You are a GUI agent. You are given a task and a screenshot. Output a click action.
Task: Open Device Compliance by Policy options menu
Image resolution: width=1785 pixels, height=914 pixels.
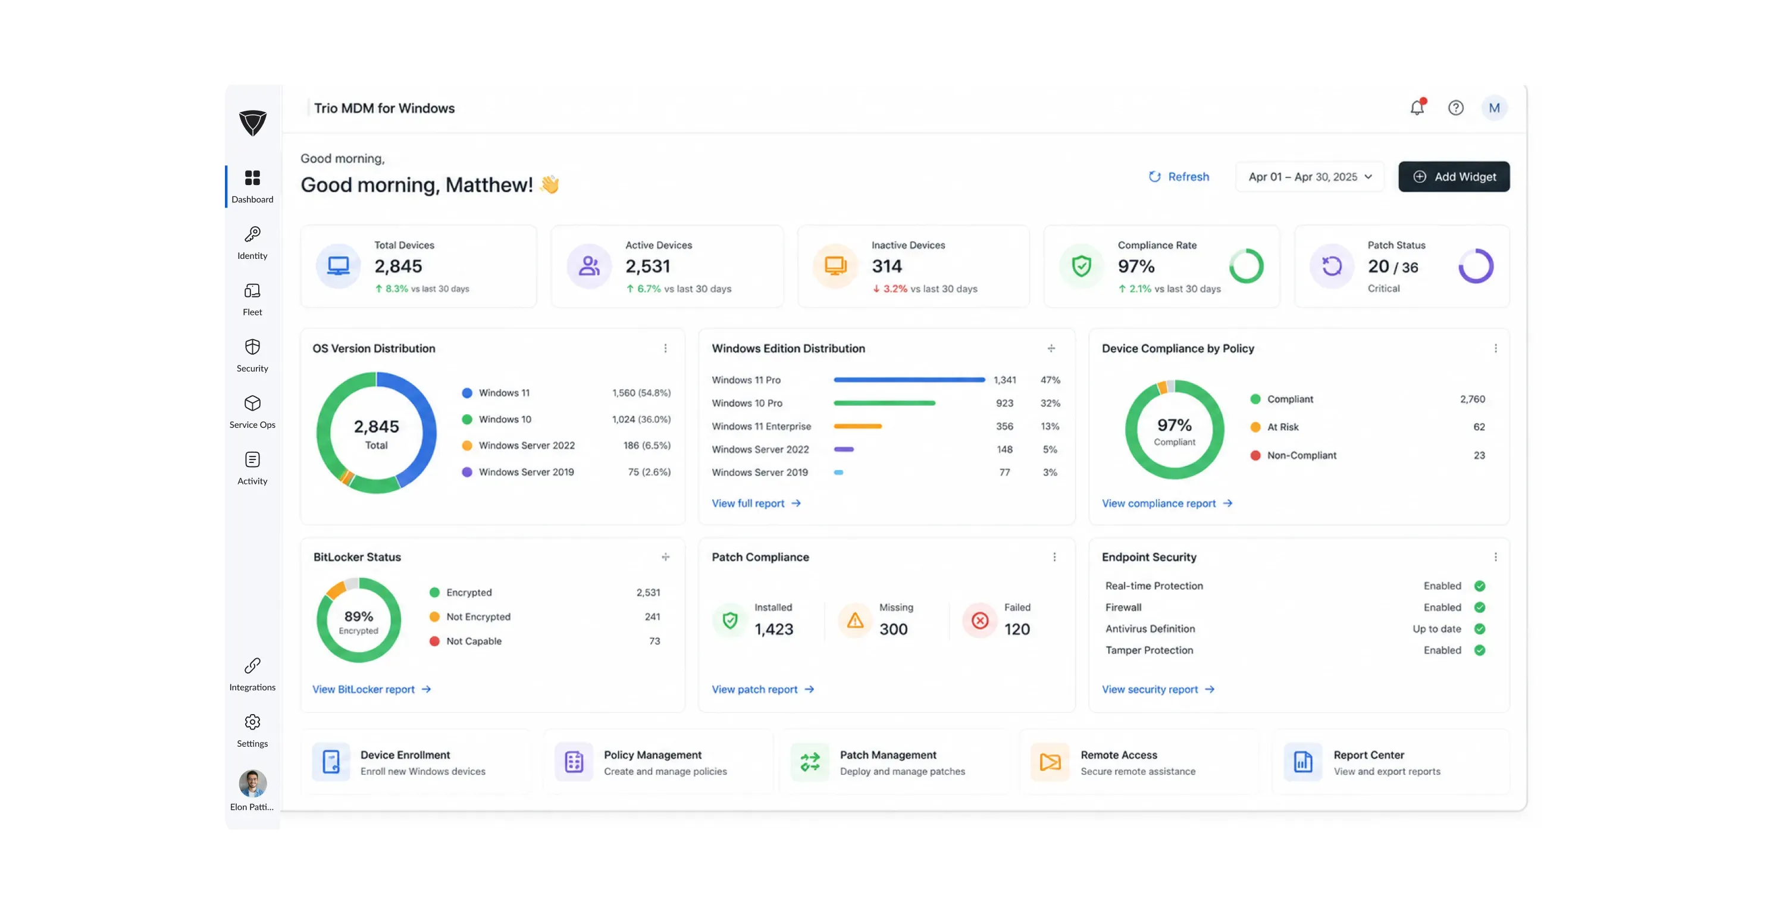[x=1495, y=349]
